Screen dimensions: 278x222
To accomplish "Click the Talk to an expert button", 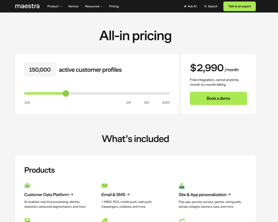I will click(239, 6).
